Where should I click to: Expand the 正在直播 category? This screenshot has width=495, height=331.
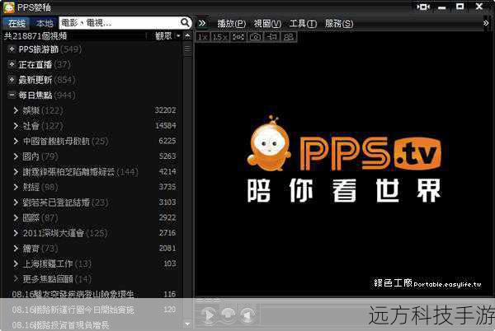click(12, 64)
